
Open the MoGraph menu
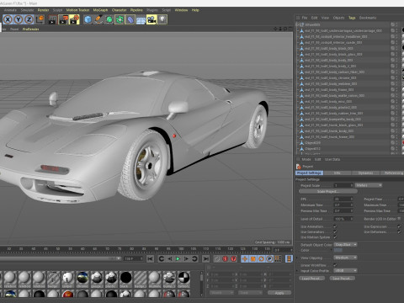click(x=100, y=10)
